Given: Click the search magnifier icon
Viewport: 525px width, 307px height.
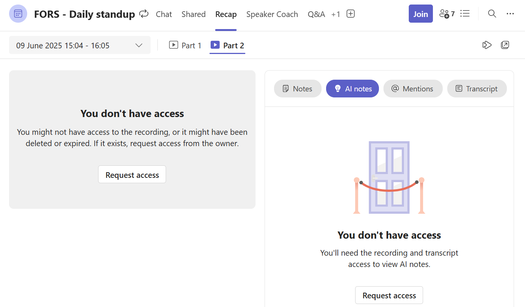Looking at the screenshot, I should click(492, 14).
